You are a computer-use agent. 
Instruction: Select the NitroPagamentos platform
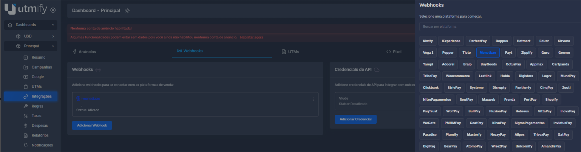click(437, 100)
